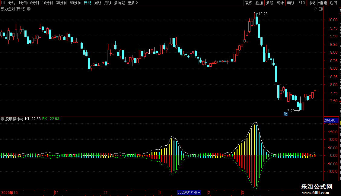Switch to 月线 monthly chart
This screenshot has height=196, width=341.
click(108, 3)
